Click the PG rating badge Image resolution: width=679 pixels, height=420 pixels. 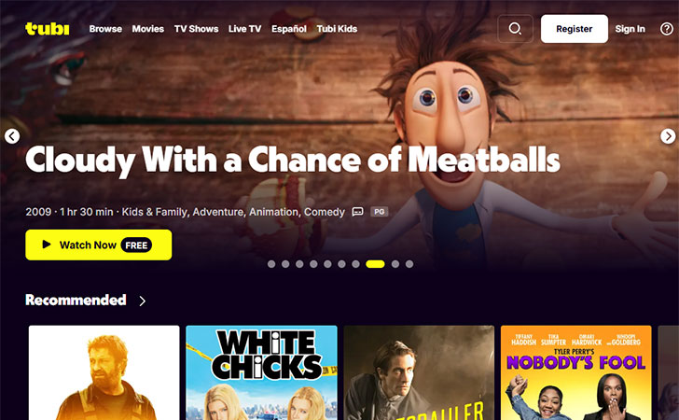379,212
